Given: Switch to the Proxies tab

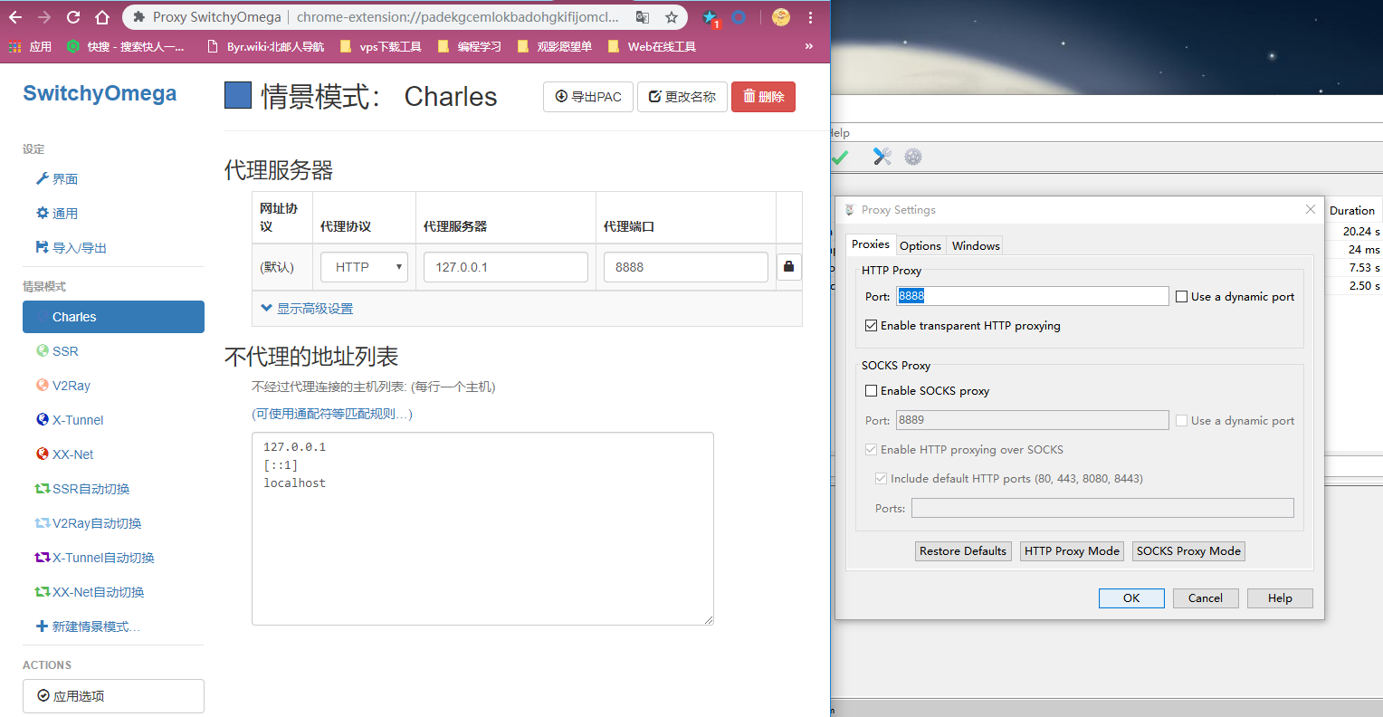Looking at the screenshot, I should pyautogui.click(x=871, y=244).
